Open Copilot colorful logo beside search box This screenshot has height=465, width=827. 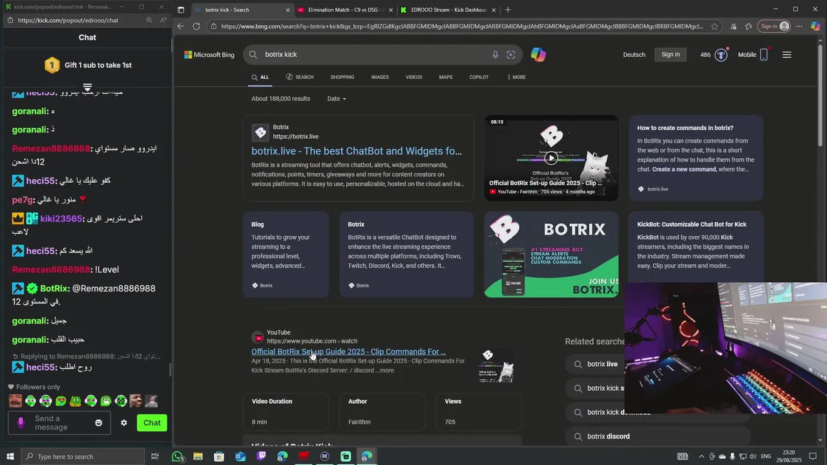538,55
